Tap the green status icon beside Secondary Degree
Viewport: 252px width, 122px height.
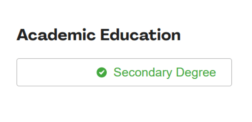tap(102, 72)
